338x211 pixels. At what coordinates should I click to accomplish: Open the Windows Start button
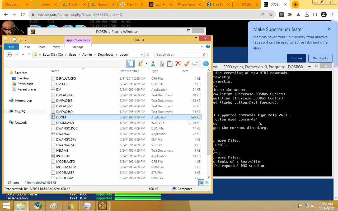pos(6,206)
